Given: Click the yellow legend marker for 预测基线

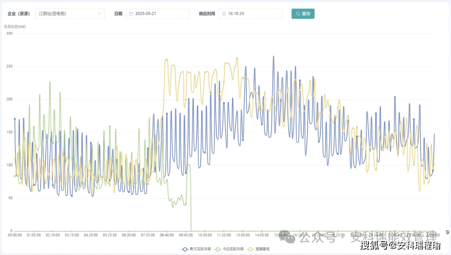Looking at the screenshot, I should [x=251, y=249].
